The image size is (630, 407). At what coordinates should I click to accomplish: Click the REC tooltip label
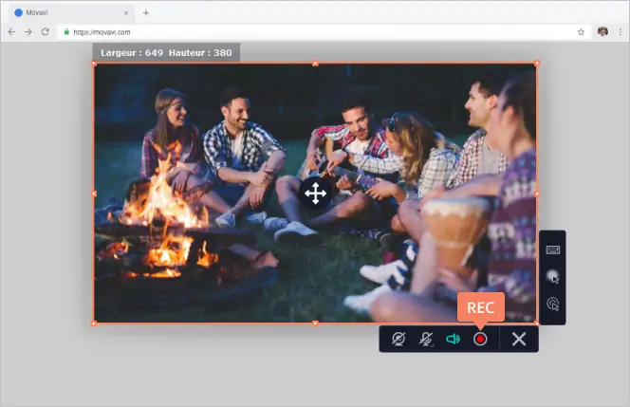click(480, 307)
